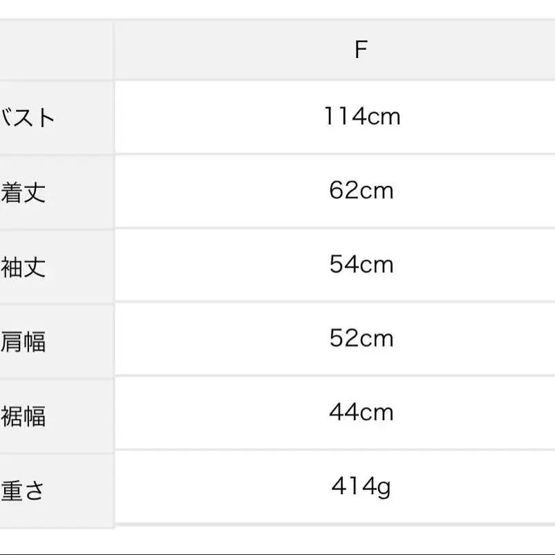This screenshot has width=555, height=555.
Task: Select the 袖丈 row label
Action: point(23,267)
